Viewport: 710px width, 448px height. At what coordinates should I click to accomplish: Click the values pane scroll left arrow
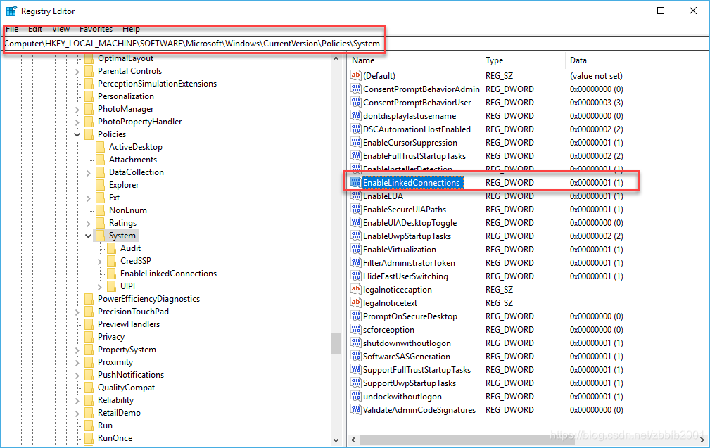tap(353, 440)
